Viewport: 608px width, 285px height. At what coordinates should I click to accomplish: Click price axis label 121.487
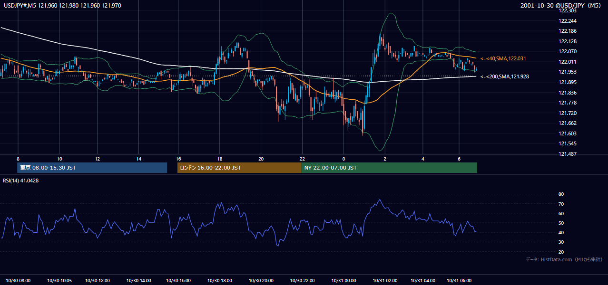click(567, 154)
